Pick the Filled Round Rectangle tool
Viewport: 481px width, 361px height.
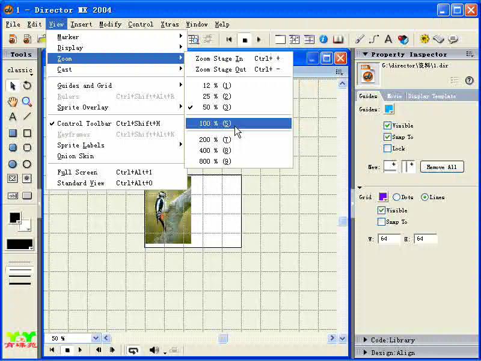(13, 147)
